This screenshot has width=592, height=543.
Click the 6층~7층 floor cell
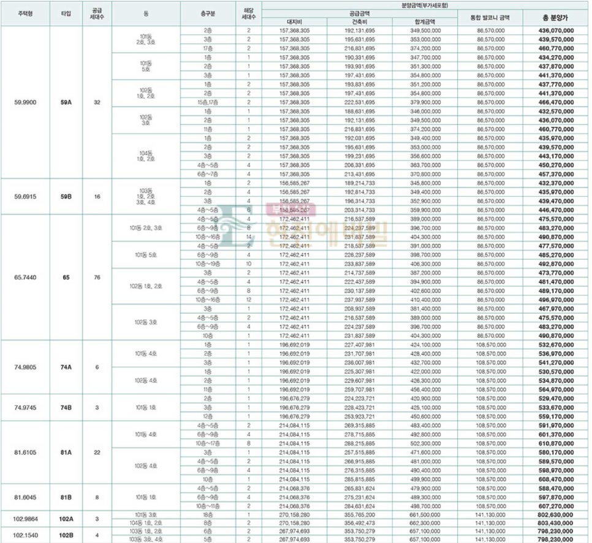[x=208, y=174]
